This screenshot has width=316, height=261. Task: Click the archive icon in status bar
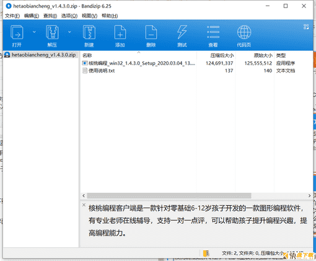point(206,254)
